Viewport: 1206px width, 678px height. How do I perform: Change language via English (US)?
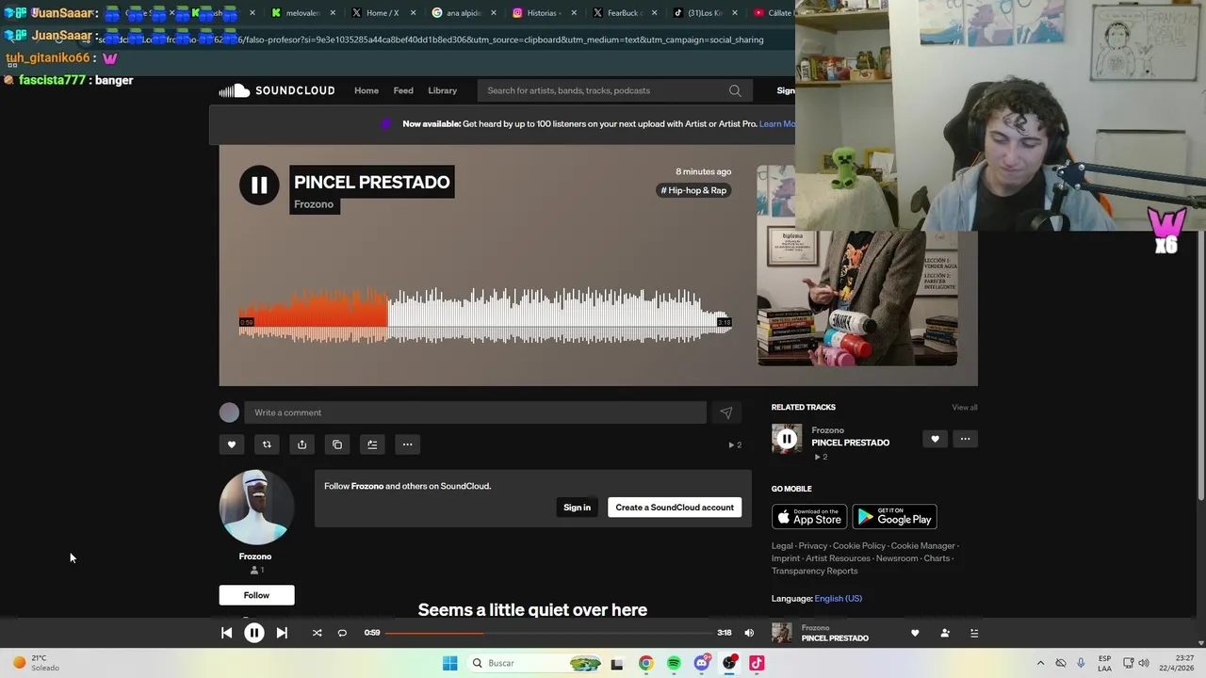point(838,599)
